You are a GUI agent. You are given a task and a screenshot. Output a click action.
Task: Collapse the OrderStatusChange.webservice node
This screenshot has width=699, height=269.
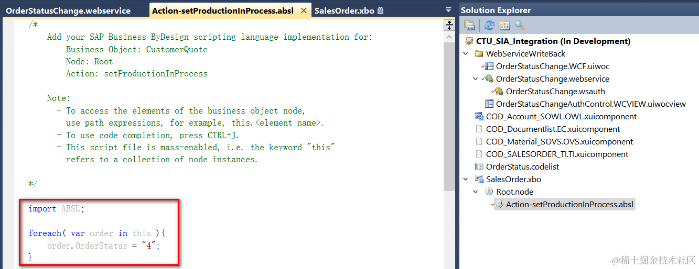click(476, 79)
